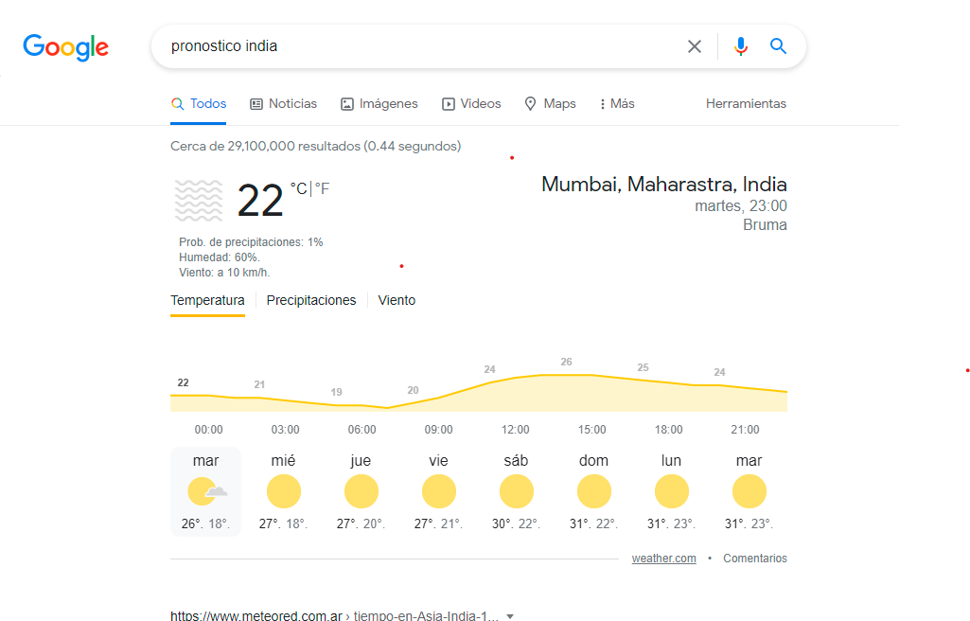The image size is (970, 621).
Task: Switch to the Viento tab
Action: (397, 301)
